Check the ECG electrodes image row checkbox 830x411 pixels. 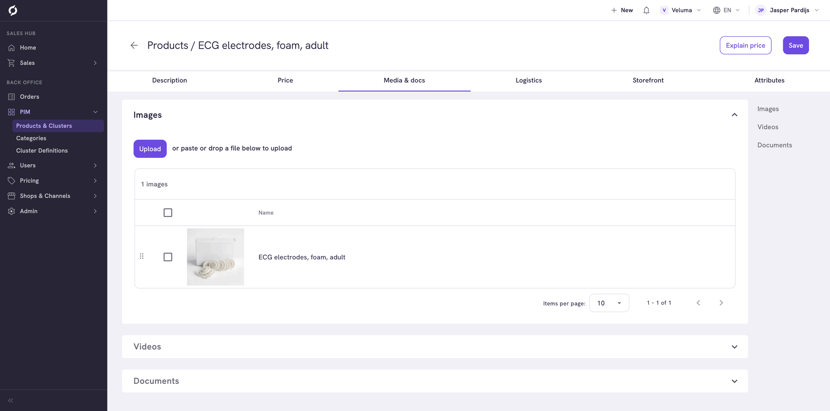click(168, 257)
